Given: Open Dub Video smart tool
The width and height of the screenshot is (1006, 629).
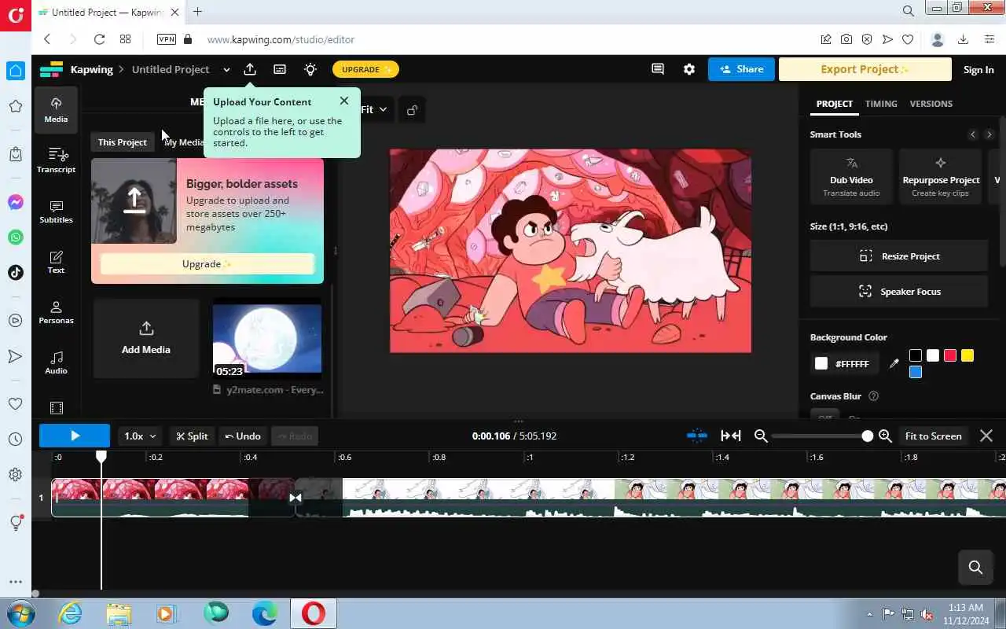Looking at the screenshot, I should pyautogui.click(x=851, y=177).
